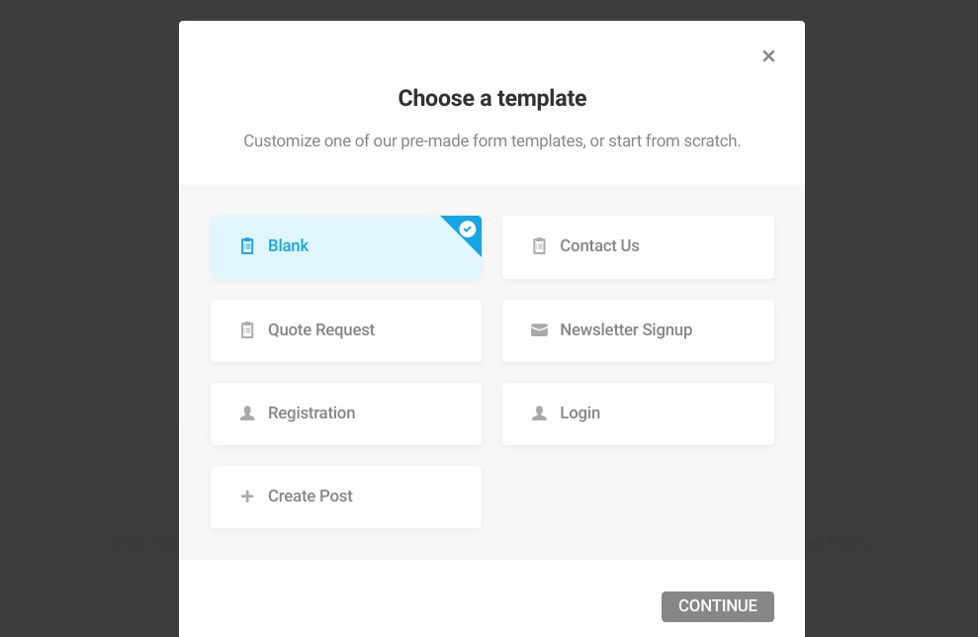Click the envelope icon for Newsletter Signup
Image resolution: width=978 pixels, height=637 pixels.
pyautogui.click(x=539, y=330)
